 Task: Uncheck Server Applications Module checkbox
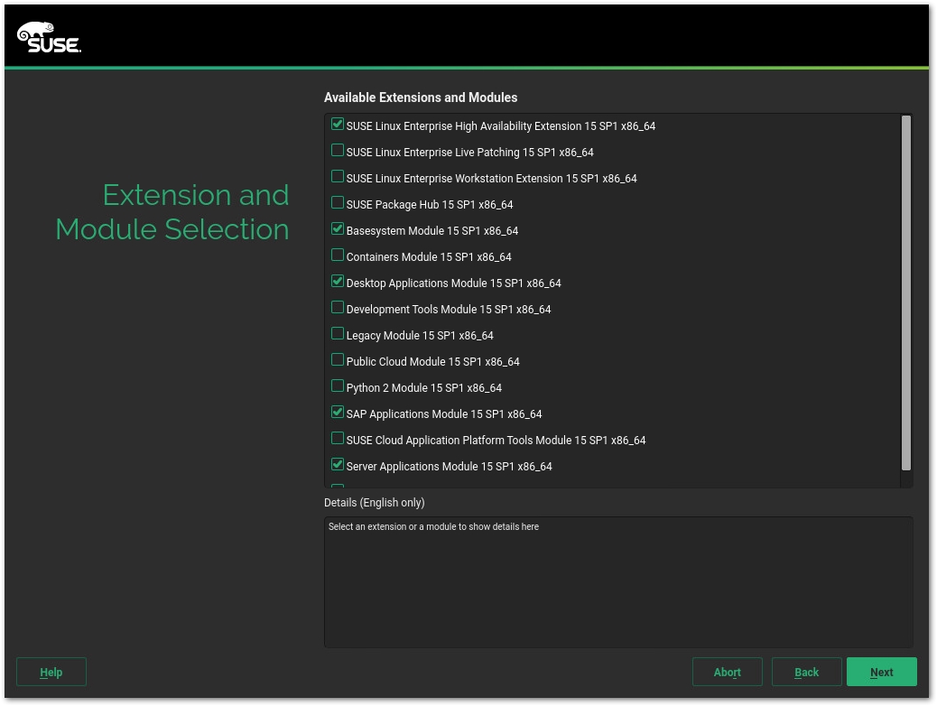click(x=338, y=464)
